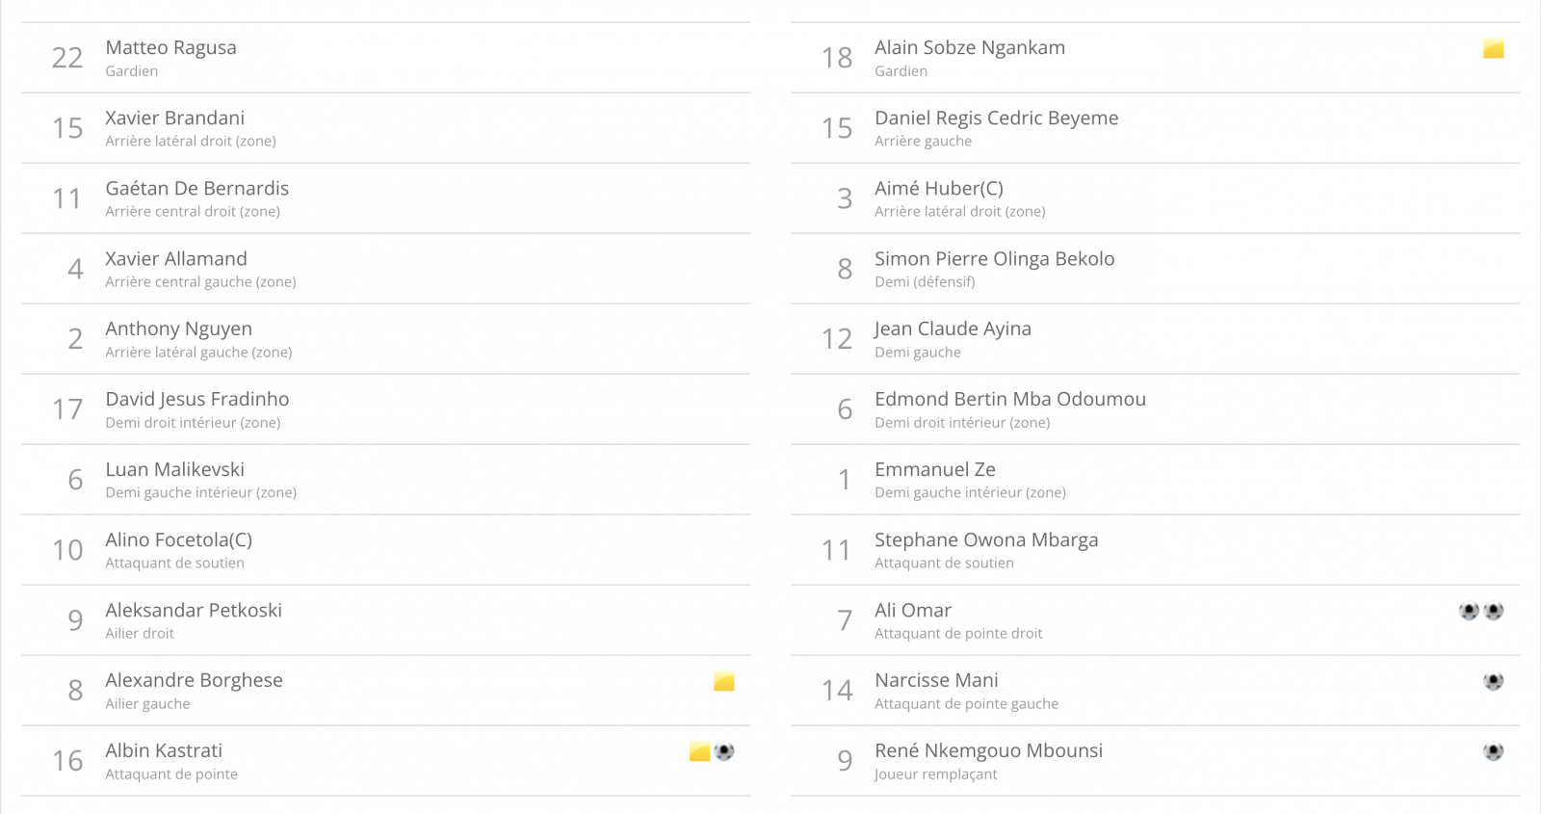Click René Nkemgouo Mbounsi's goal ball icon
The image size is (1541, 814).
point(1494,751)
